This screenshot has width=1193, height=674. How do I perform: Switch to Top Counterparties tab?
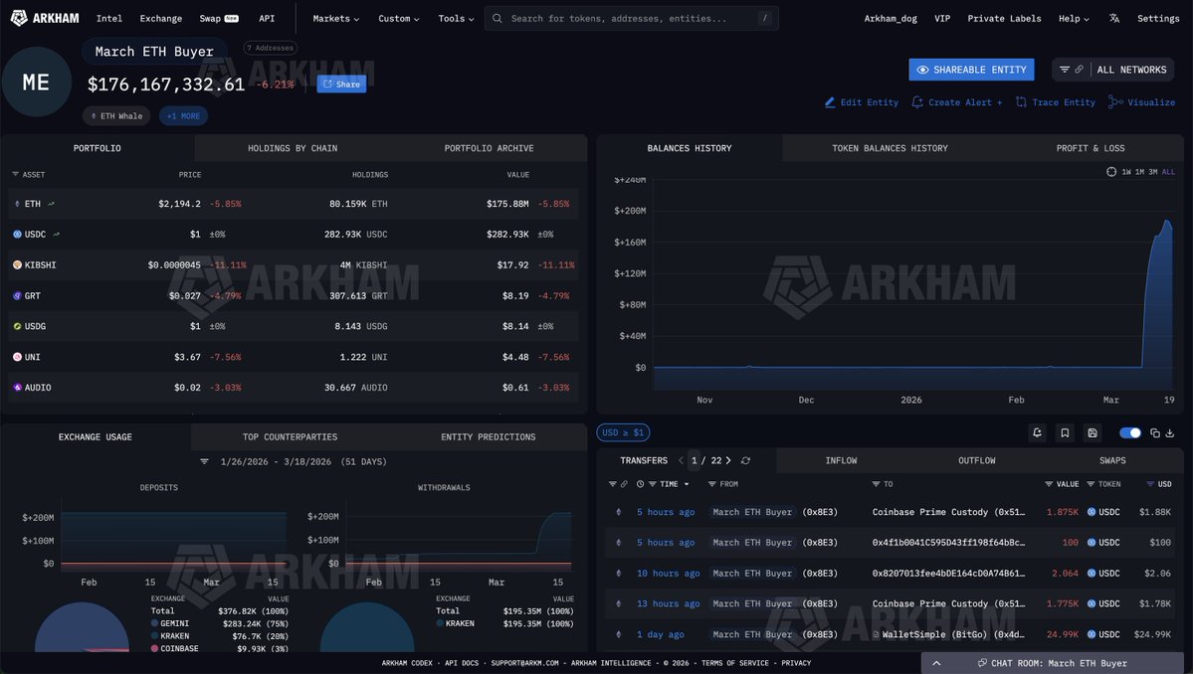[x=290, y=437]
